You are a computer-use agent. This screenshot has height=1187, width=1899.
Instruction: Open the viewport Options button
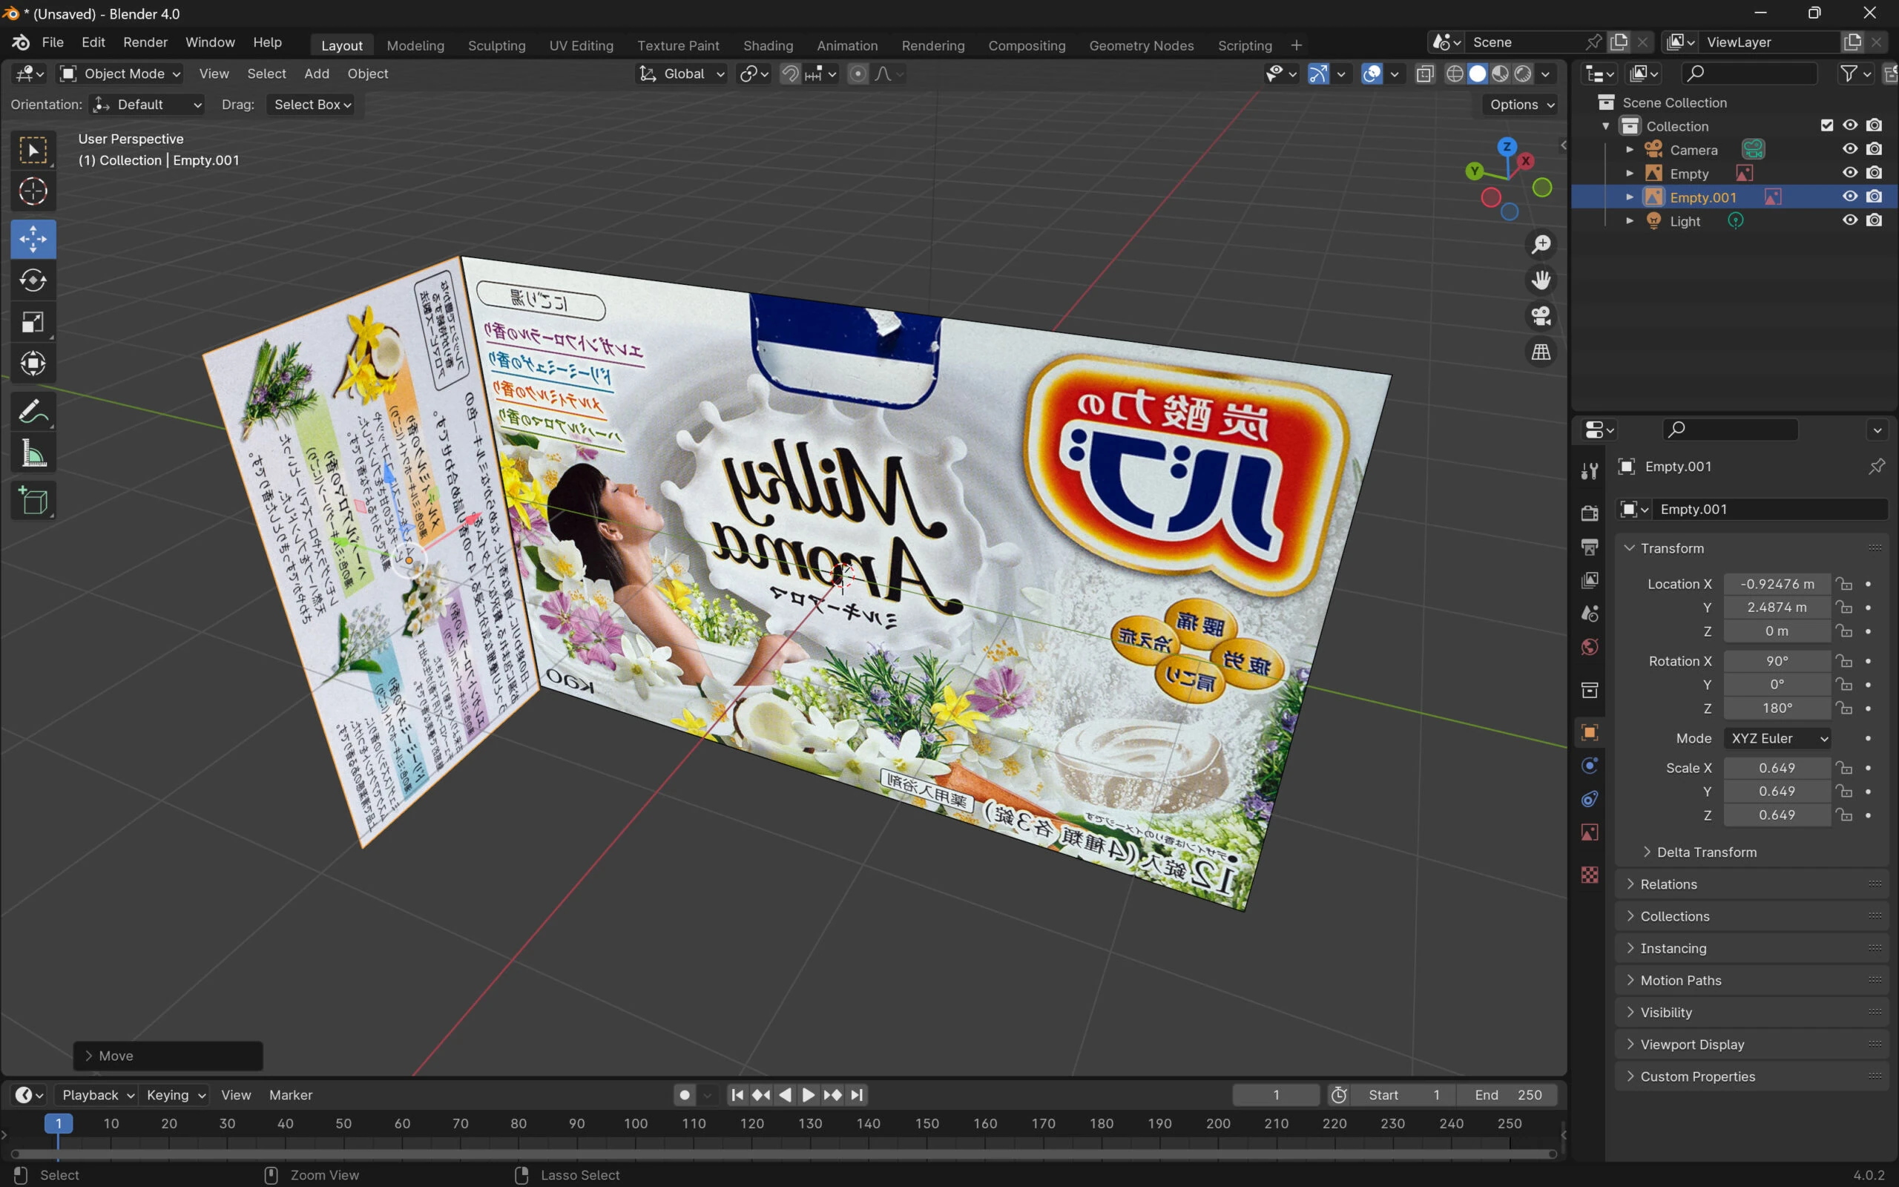click(x=1521, y=105)
